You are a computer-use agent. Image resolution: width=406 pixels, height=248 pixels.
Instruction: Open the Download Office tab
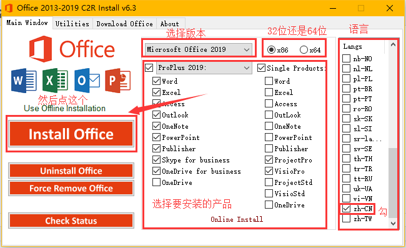pyautogui.click(x=124, y=24)
